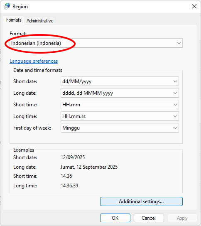This screenshot has height=226, width=201.
Task: Open the Short time format combo box
Action: click(120, 105)
